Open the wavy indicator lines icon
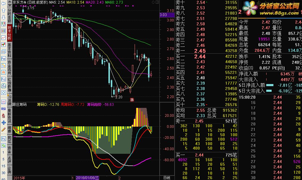This screenshot has width=302, height=180. pyautogui.click(x=3, y=102)
